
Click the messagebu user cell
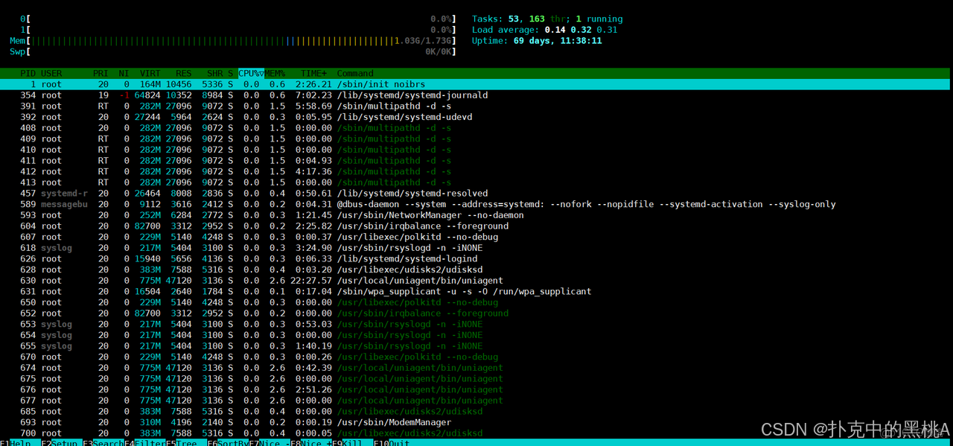(x=64, y=204)
